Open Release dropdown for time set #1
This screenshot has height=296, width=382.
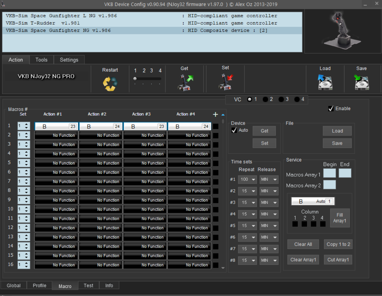tap(269, 179)
